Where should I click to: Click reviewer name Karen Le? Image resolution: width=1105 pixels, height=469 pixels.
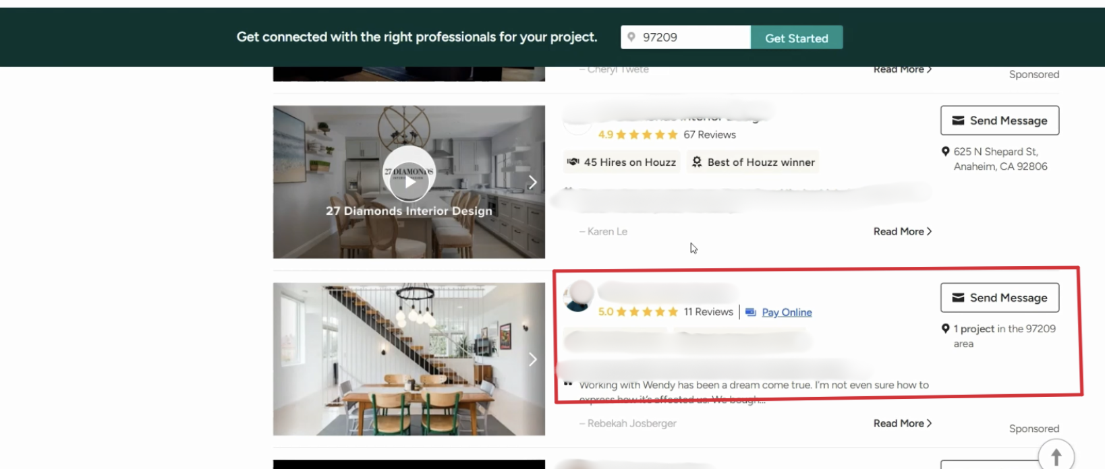coord(607,231)
